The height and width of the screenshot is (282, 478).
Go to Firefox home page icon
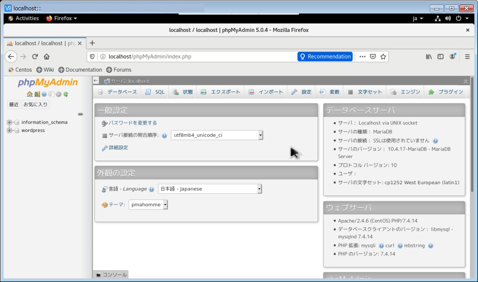[x=47, y=56]
